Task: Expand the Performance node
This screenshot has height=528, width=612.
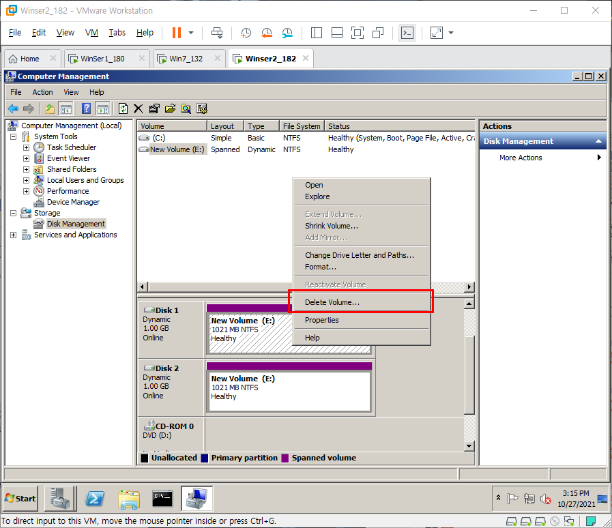Action: (26, 191)
